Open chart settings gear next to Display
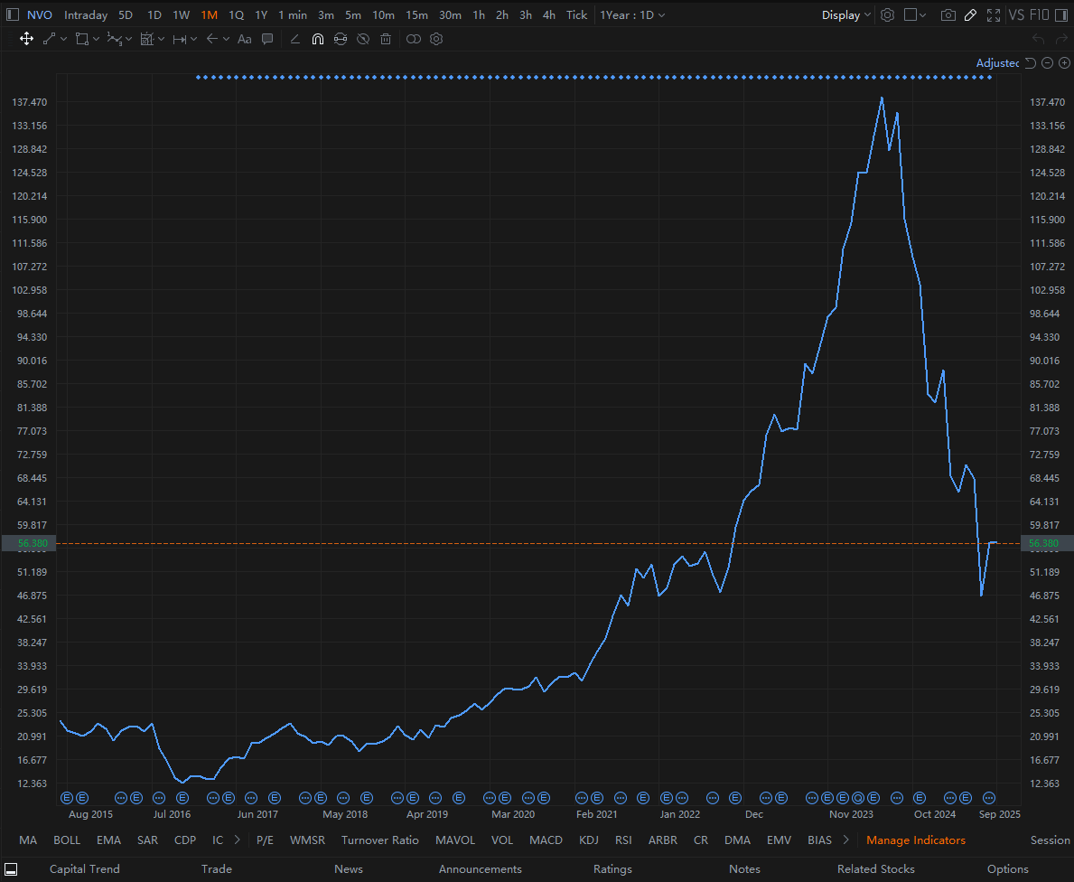This screenshot has height=882, width=1074. [887, 15]
